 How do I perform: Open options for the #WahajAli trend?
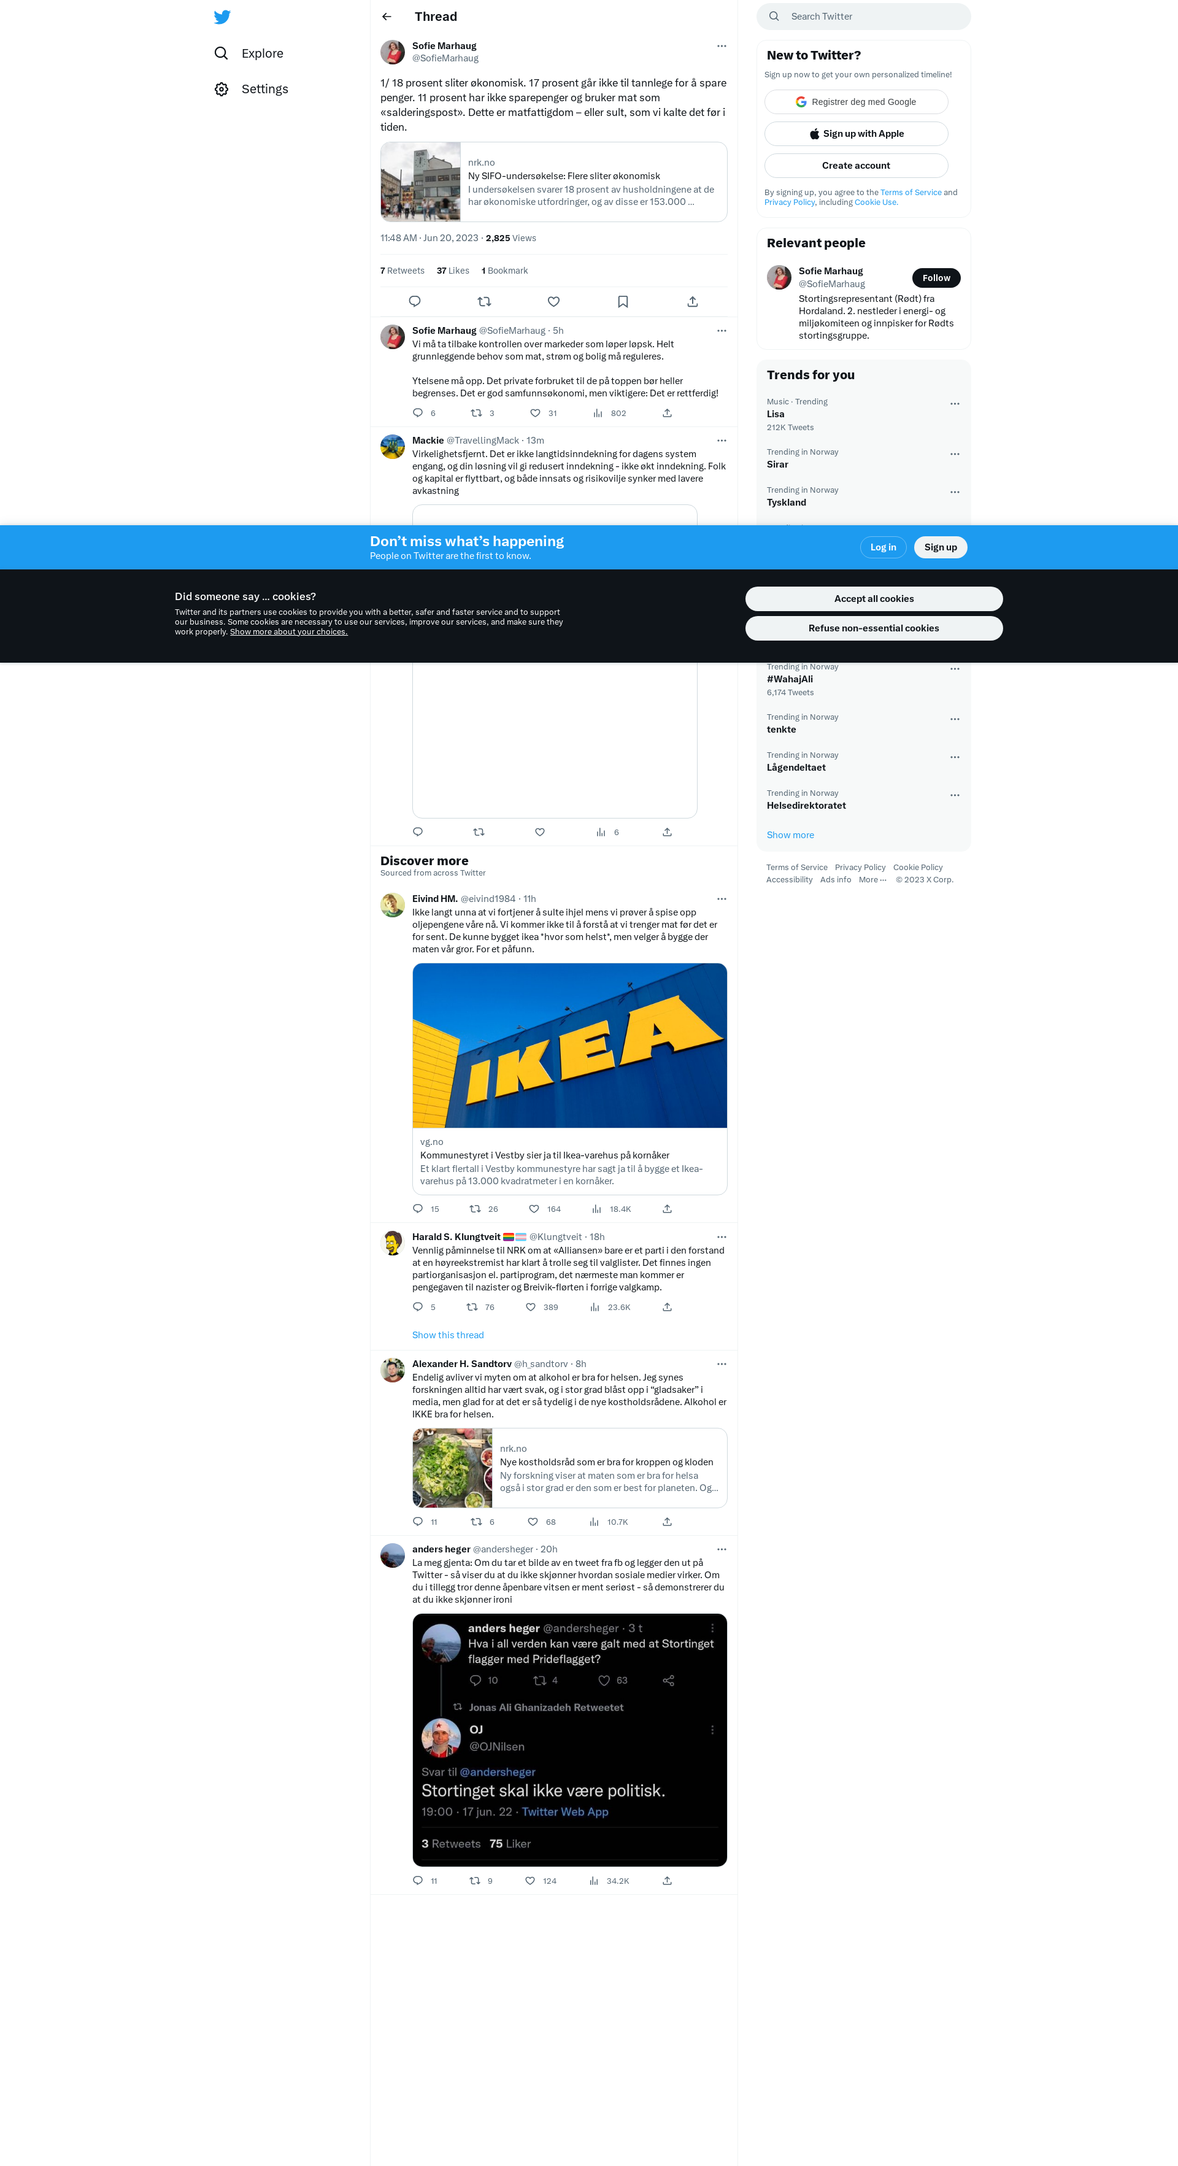(x=954, y=669)
